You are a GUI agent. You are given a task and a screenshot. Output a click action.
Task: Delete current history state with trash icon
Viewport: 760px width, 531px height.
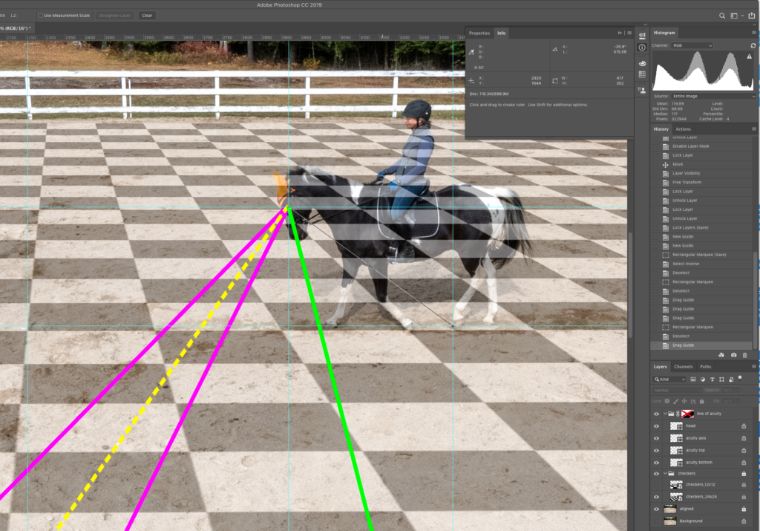click(x=745, y=355)
